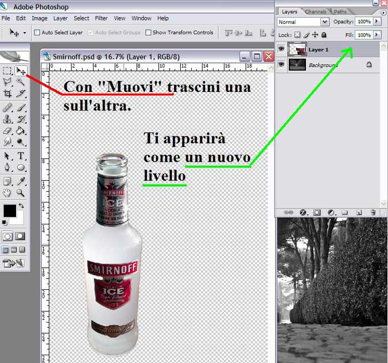This screenshot has height=363, width=388.
Task: Toggle lock transparent pixels
Action: 298,35
